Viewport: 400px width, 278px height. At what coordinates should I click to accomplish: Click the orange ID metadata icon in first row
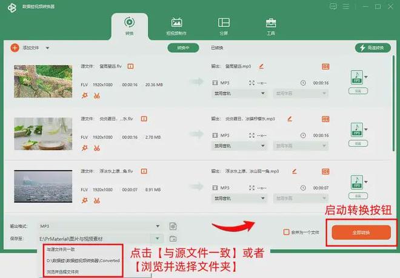(x=325, y=66)
